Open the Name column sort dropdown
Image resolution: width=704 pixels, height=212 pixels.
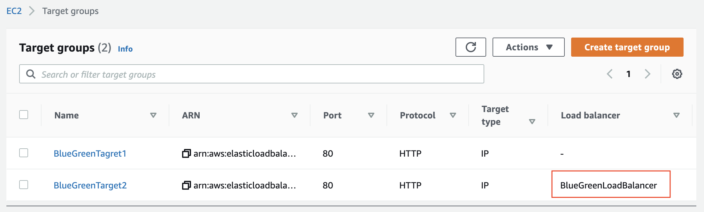tap(154, 115)
